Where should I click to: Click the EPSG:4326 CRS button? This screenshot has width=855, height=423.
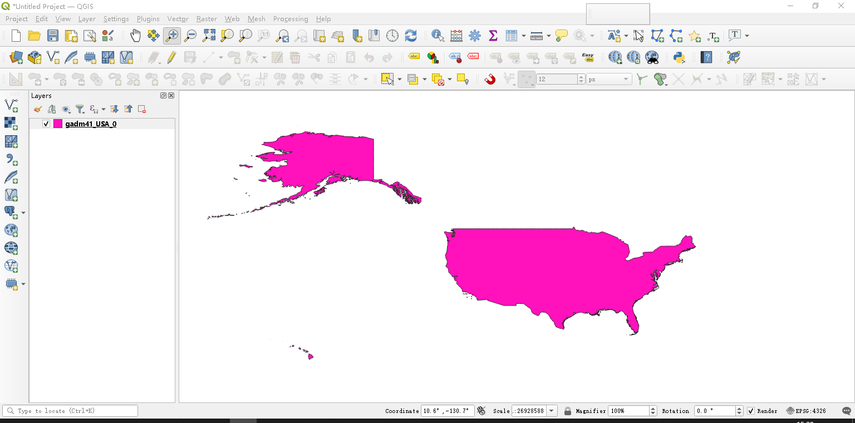click(806, 411)
